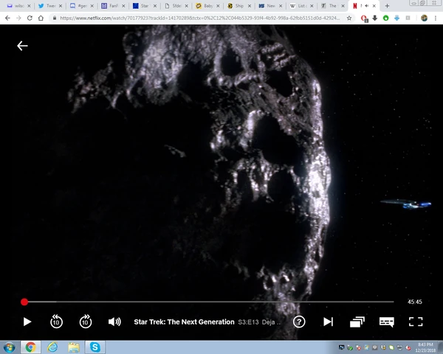Open the Windows Start menu

9,347
